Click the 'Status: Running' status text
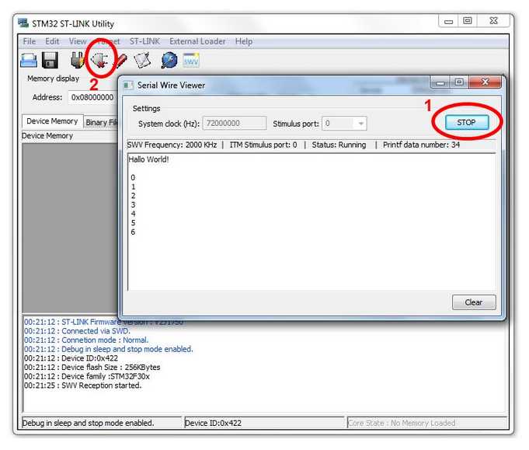This screenshot has width=529, height=450. click(x=339, y=145)
